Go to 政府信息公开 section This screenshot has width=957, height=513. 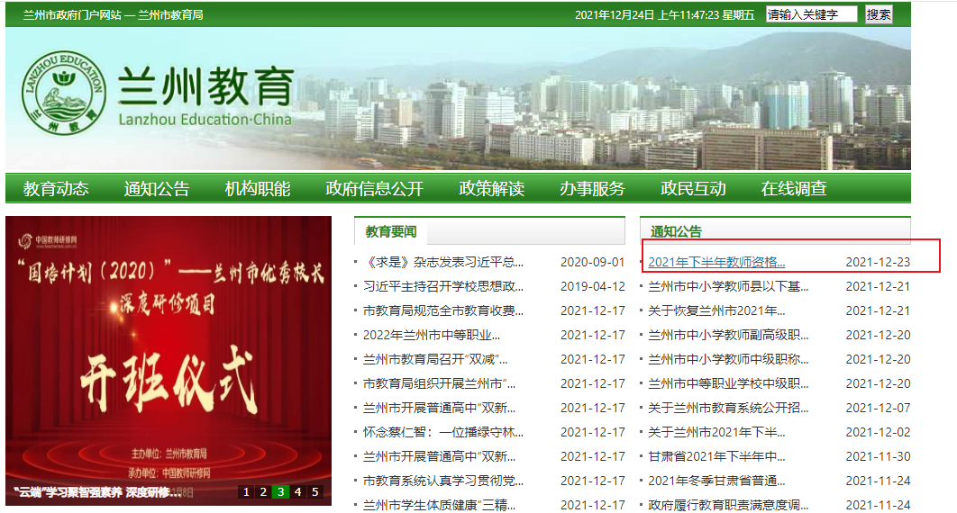375,188
